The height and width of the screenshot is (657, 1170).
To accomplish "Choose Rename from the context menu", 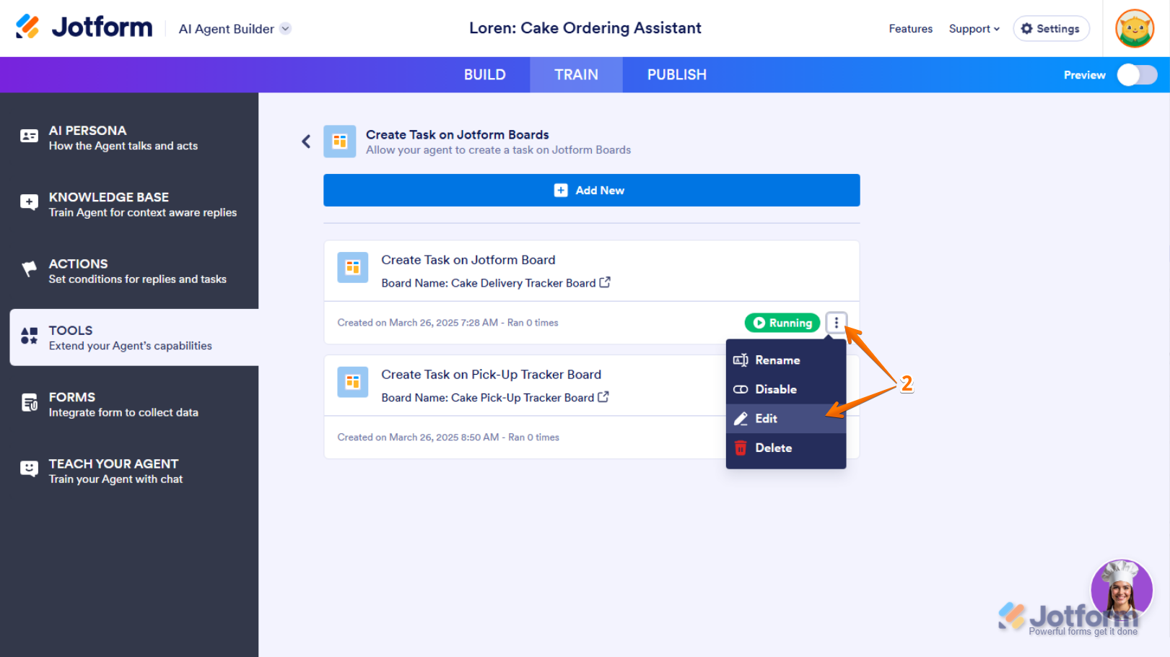I will point(786,360).
